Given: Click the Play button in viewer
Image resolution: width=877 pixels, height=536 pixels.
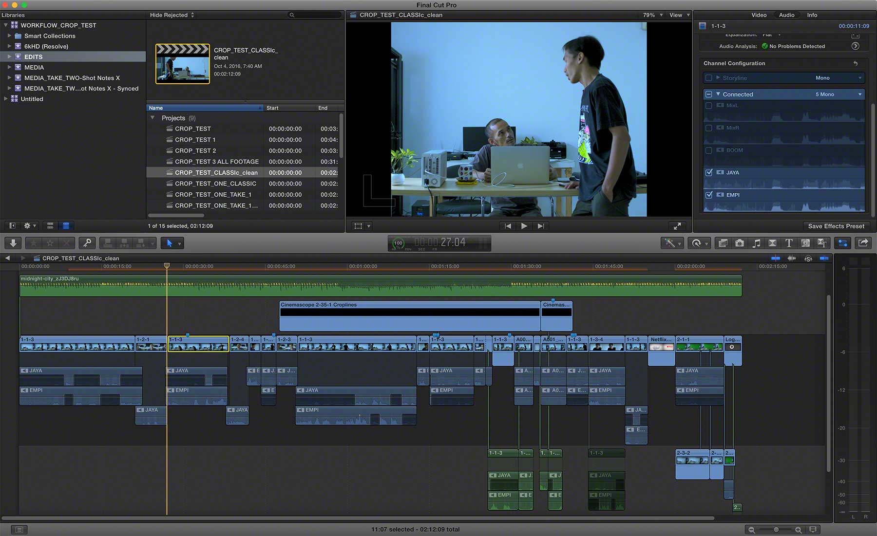Looking at the screenshot, I should click(524, 226).
